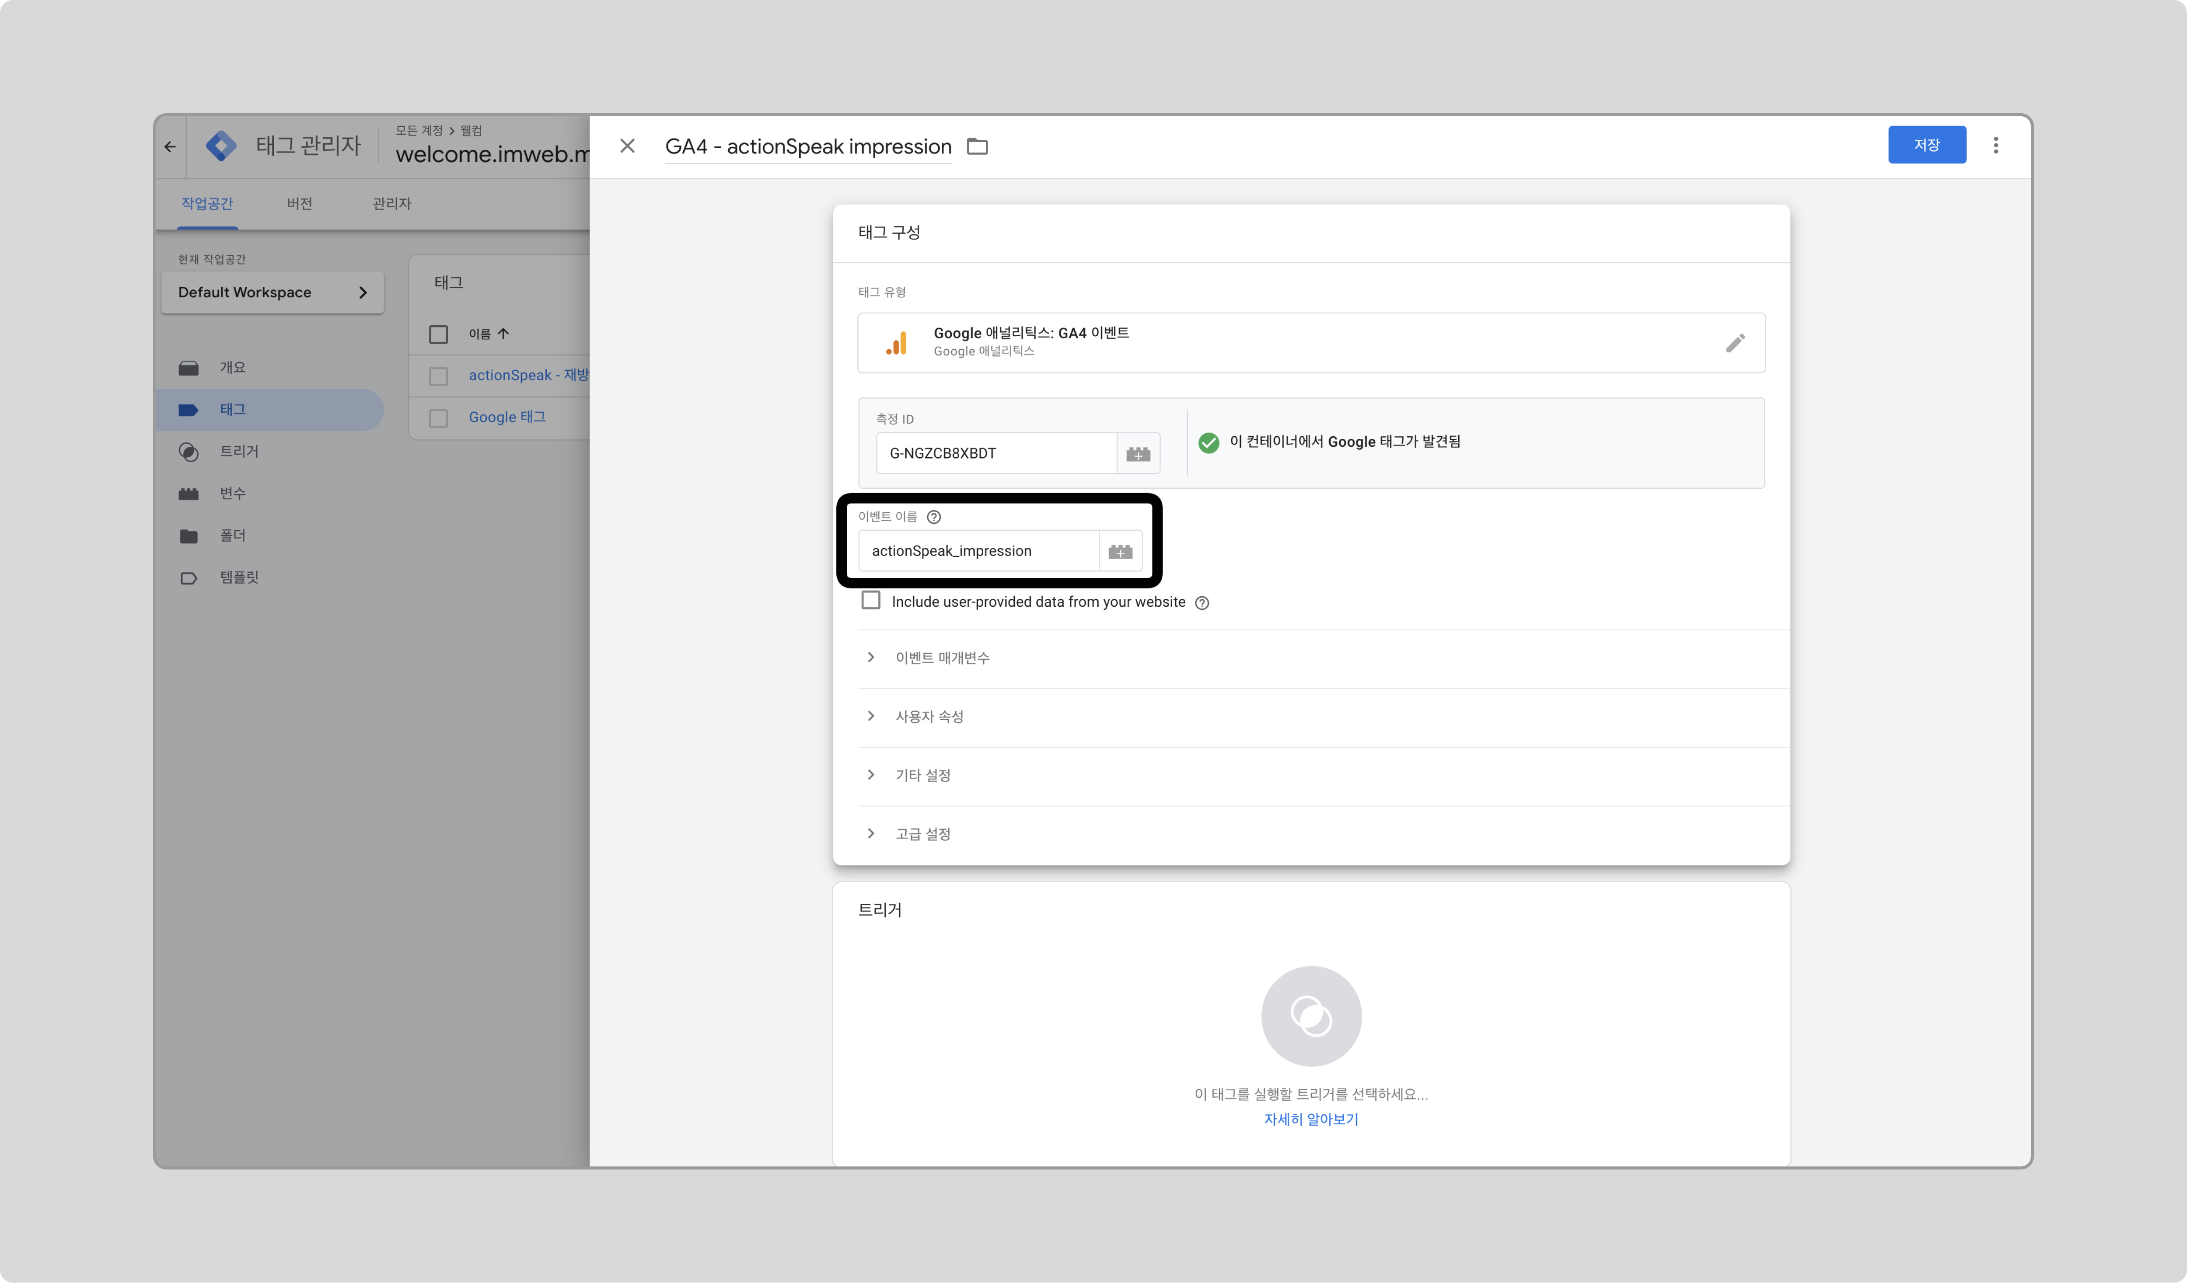Click the 모든 계정 breadcrumb
Image resolution: width=2187 pixels, height=1283 pixels.
[x=419, y=131]
